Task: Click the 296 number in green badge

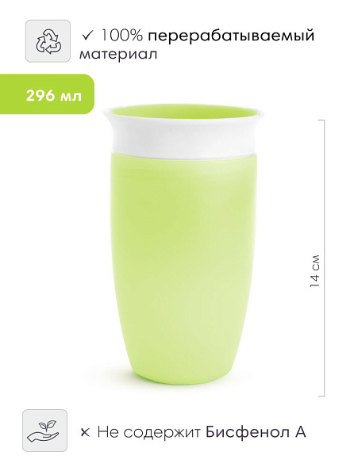Action: point(40,96)
